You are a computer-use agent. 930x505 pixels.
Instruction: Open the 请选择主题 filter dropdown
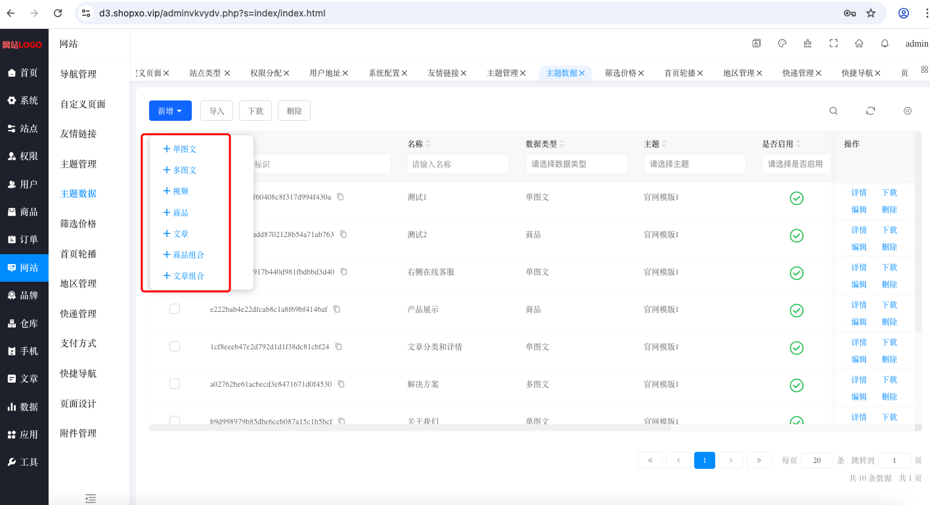695,164
